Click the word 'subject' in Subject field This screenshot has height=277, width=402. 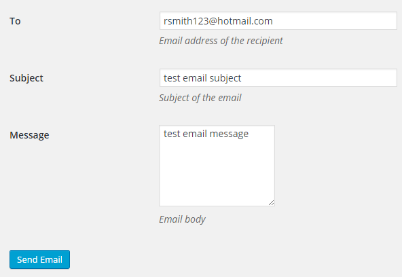pyautogui.click(x=225, y=78)
